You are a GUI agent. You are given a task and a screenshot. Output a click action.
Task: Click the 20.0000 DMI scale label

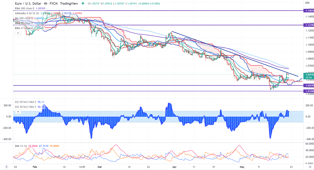pyautogui.click(x=310, y=157)
